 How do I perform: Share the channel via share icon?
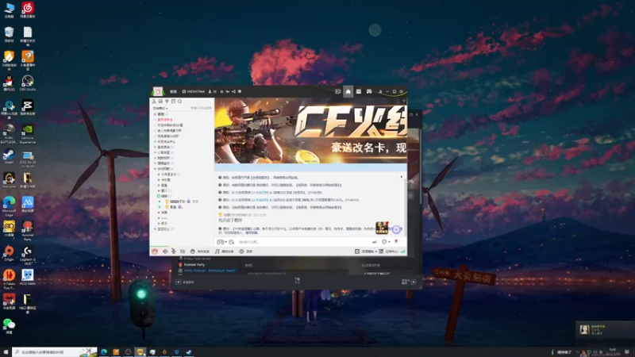coord(233,91)
